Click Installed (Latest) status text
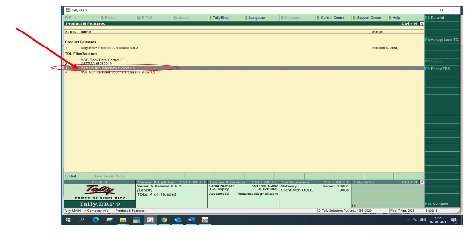 pos(385,48)
